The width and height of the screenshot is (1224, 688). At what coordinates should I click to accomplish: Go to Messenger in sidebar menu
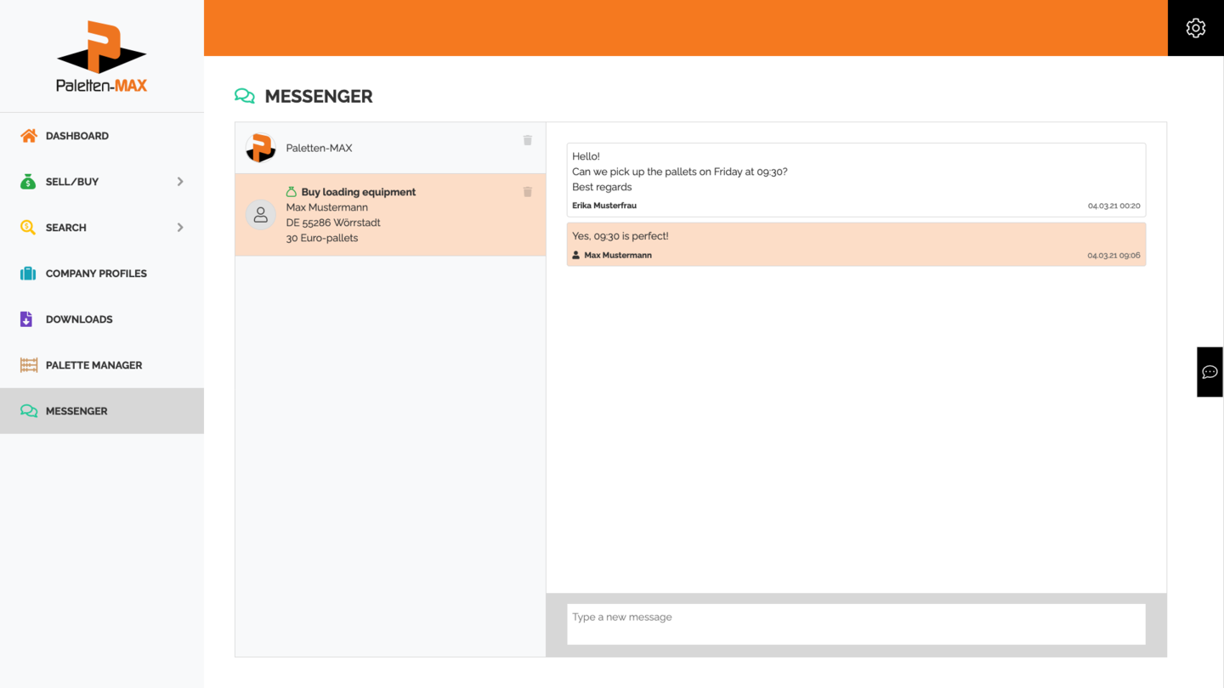[76, 411]
